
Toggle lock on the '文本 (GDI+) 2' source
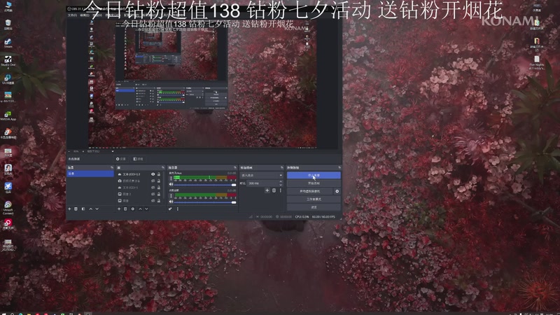coord(159,174)
